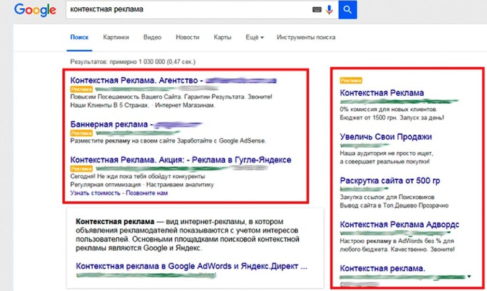Click 'Регулярная оптимизация · Настраиваем аналитику' text
This screenshot has height=291, width=487.
pos(142,184)
